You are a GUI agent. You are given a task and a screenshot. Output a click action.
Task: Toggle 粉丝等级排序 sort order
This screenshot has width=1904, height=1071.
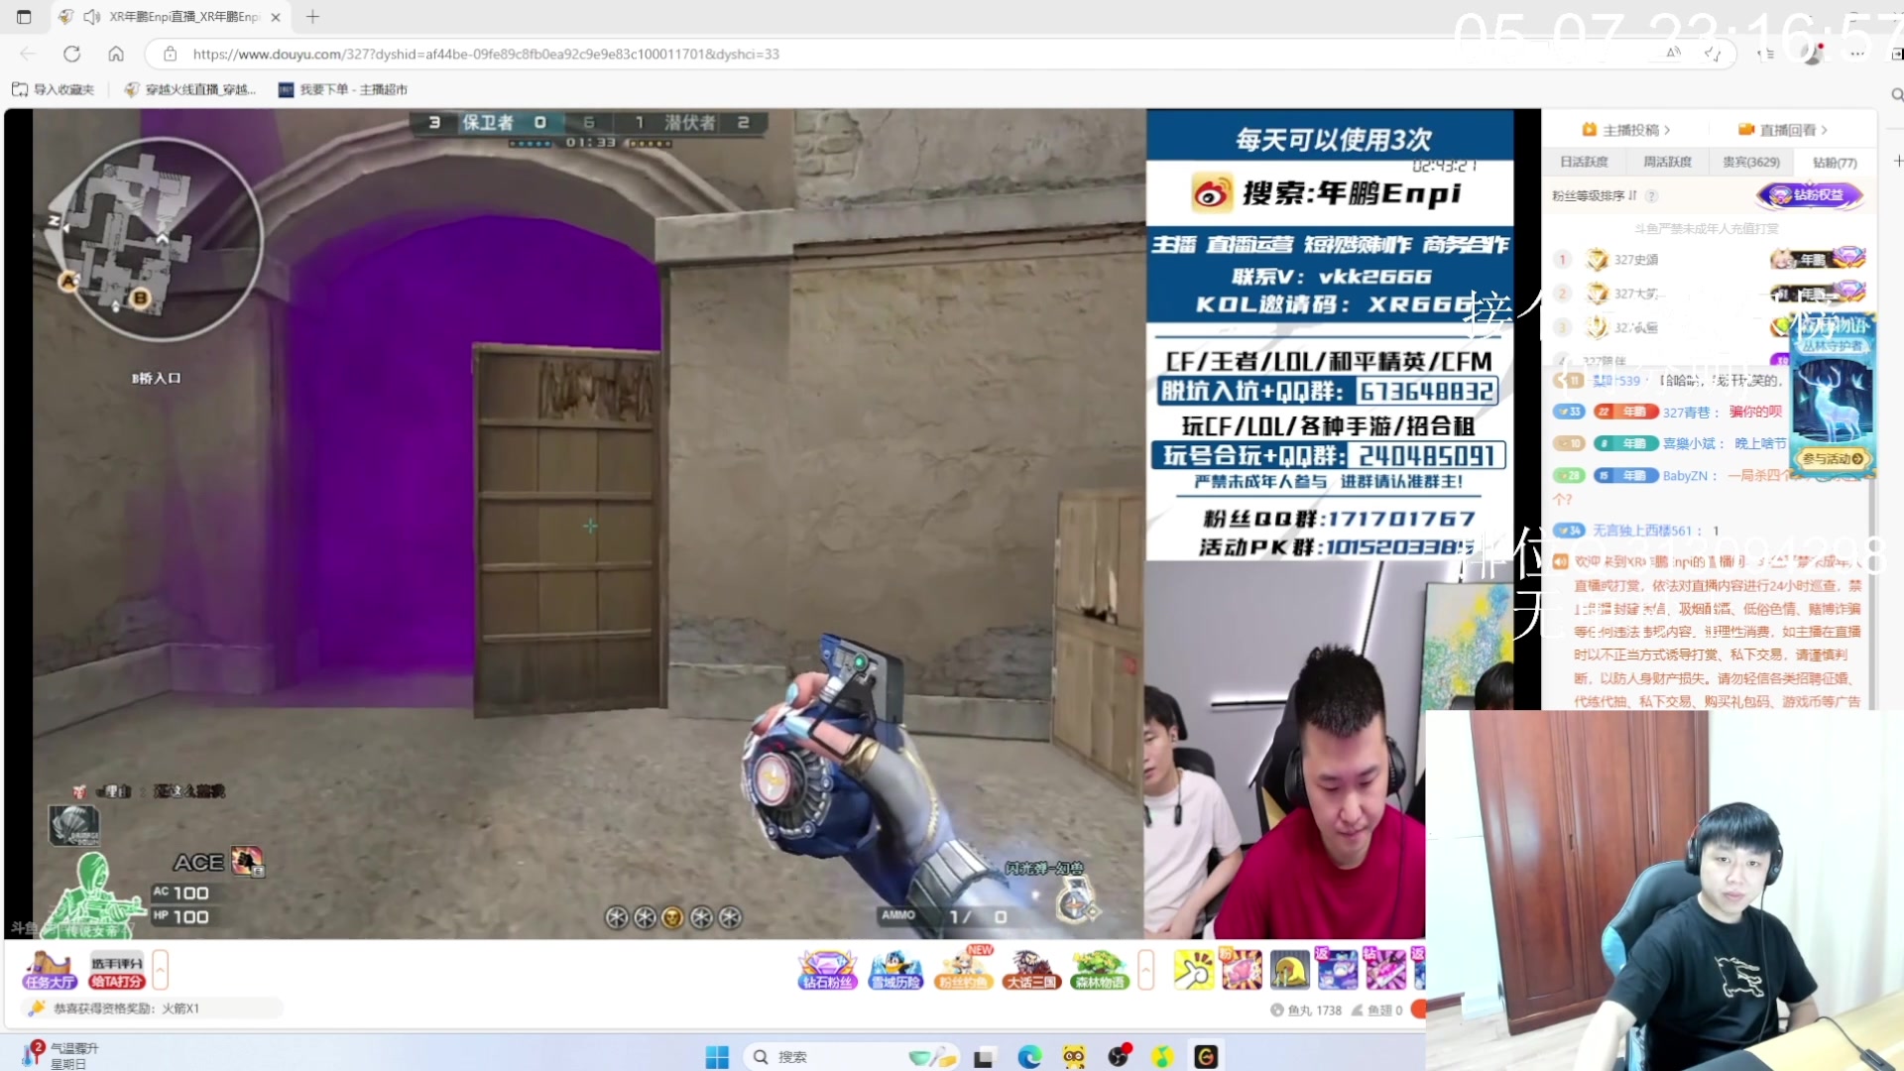[x=1595, y=195]
